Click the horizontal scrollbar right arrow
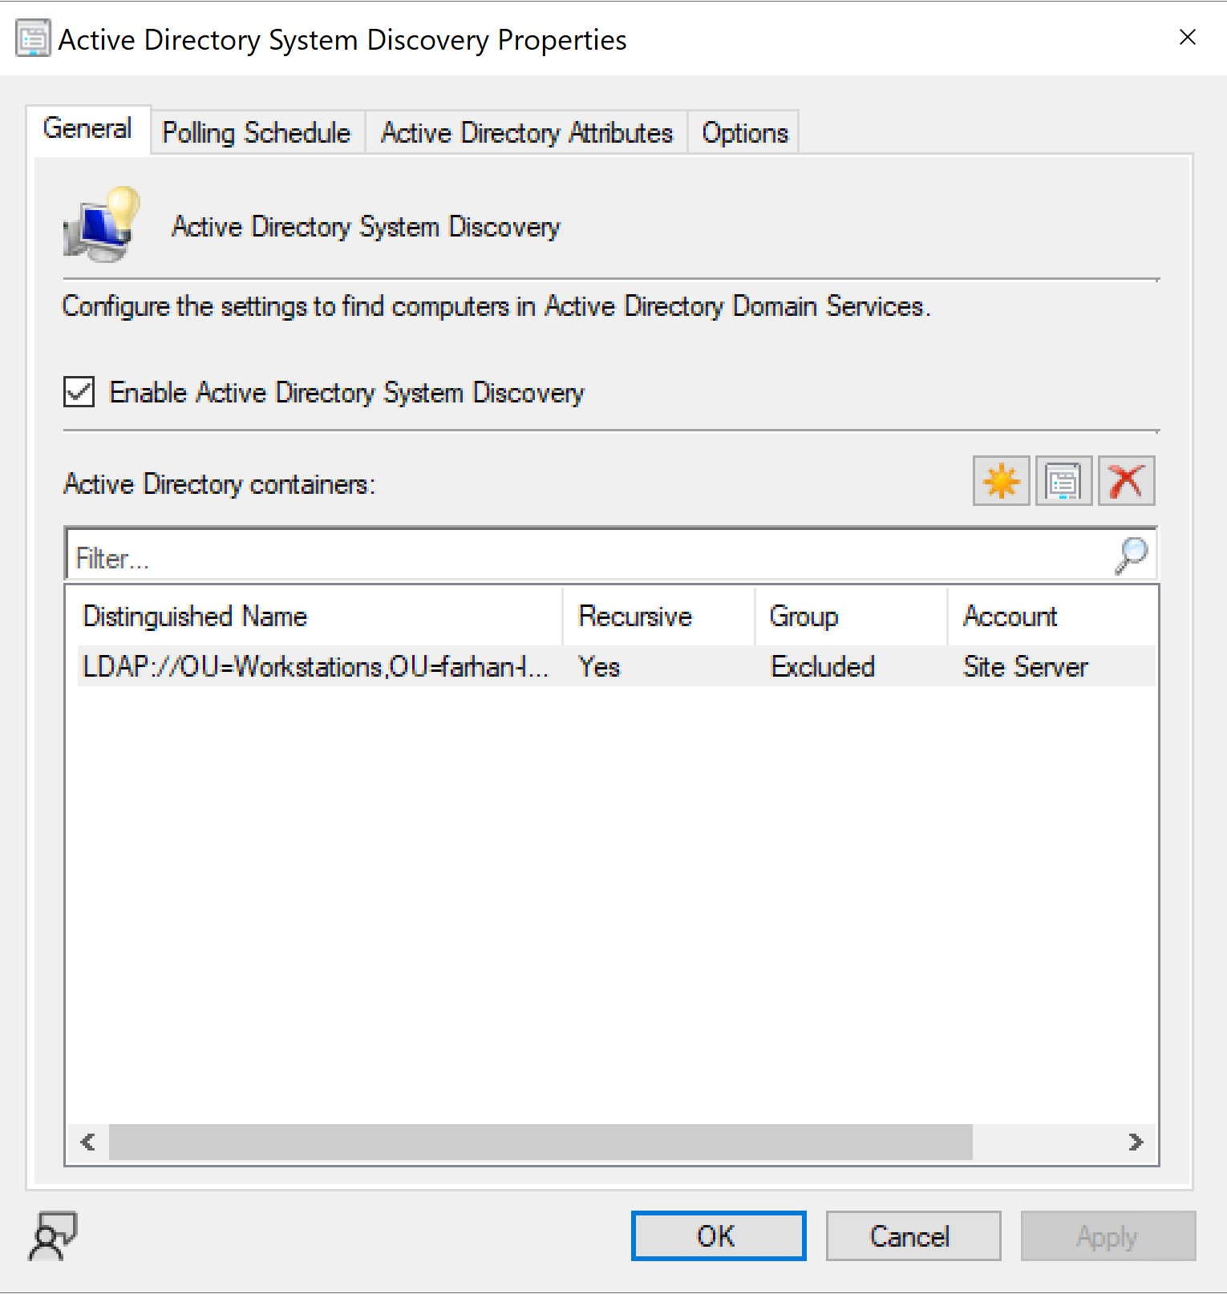 click(x=1135, y=1142)
